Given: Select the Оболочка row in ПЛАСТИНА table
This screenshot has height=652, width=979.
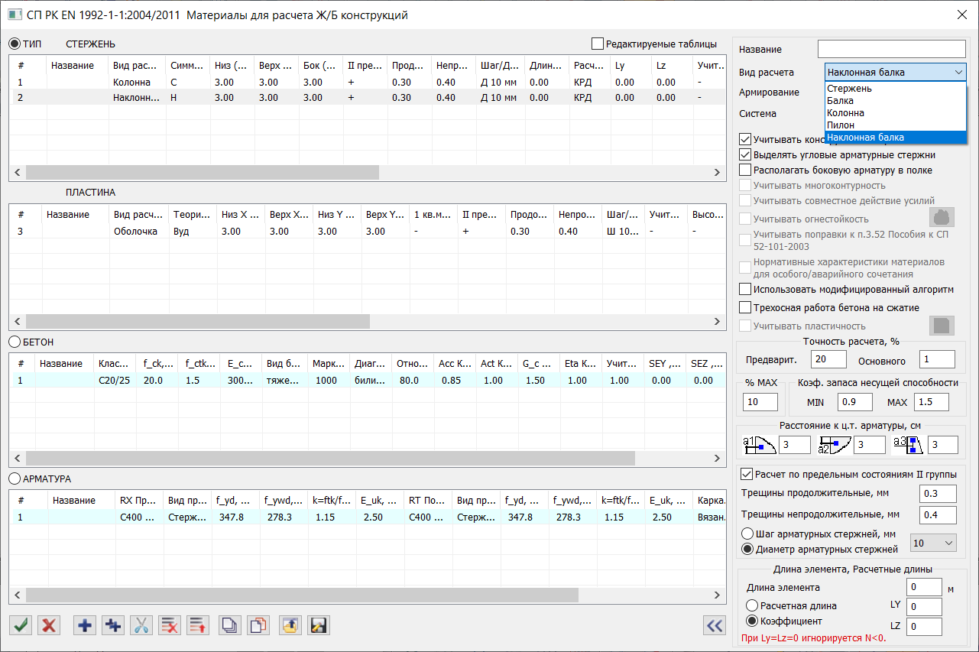Looking at the screenshot, I should 136,231.
